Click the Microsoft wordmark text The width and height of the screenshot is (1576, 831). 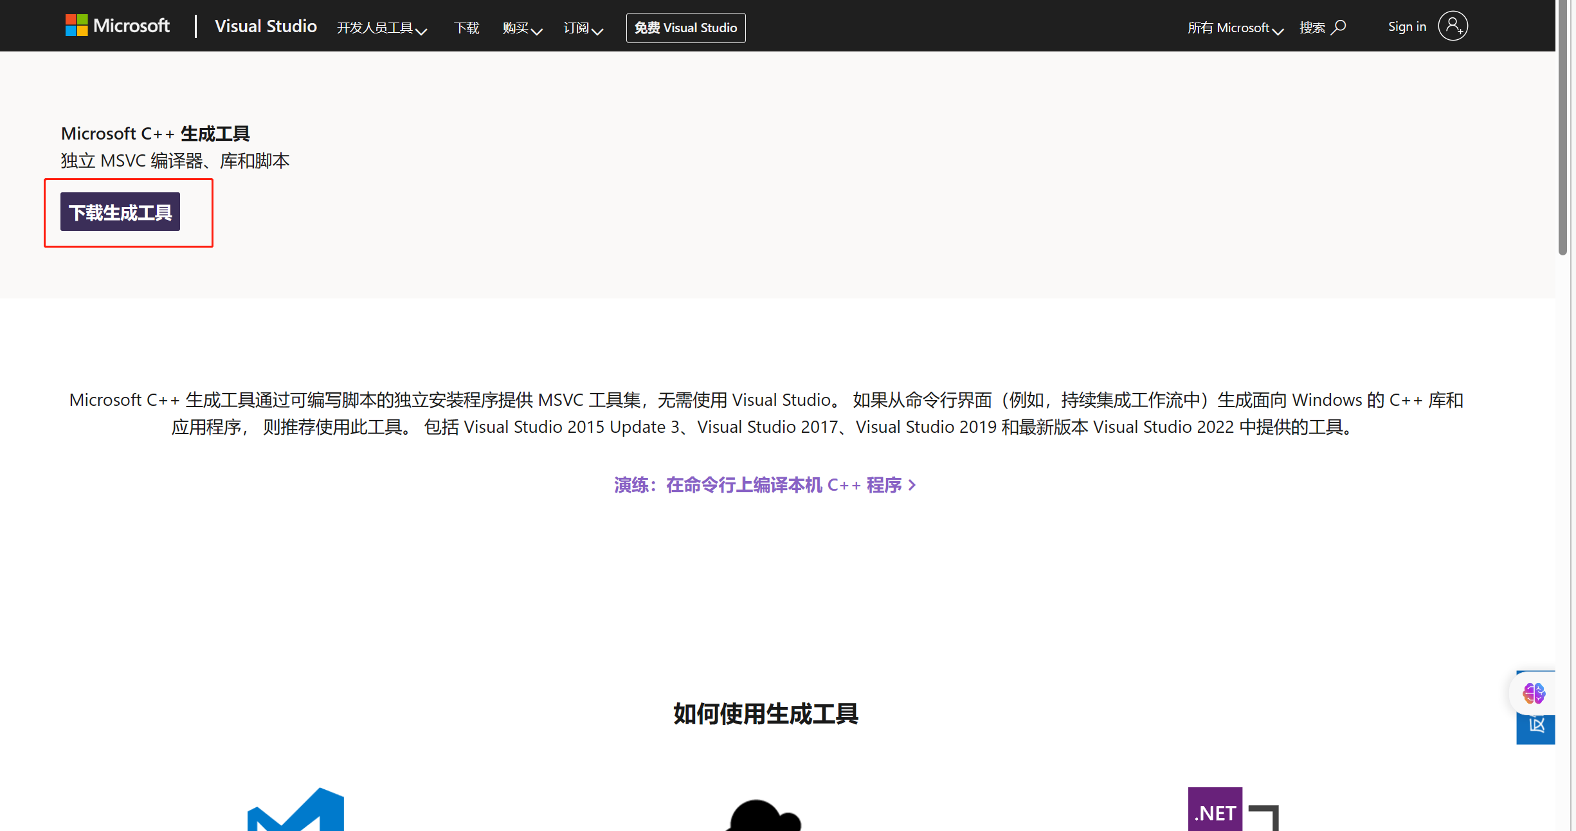tap(131, 26)
